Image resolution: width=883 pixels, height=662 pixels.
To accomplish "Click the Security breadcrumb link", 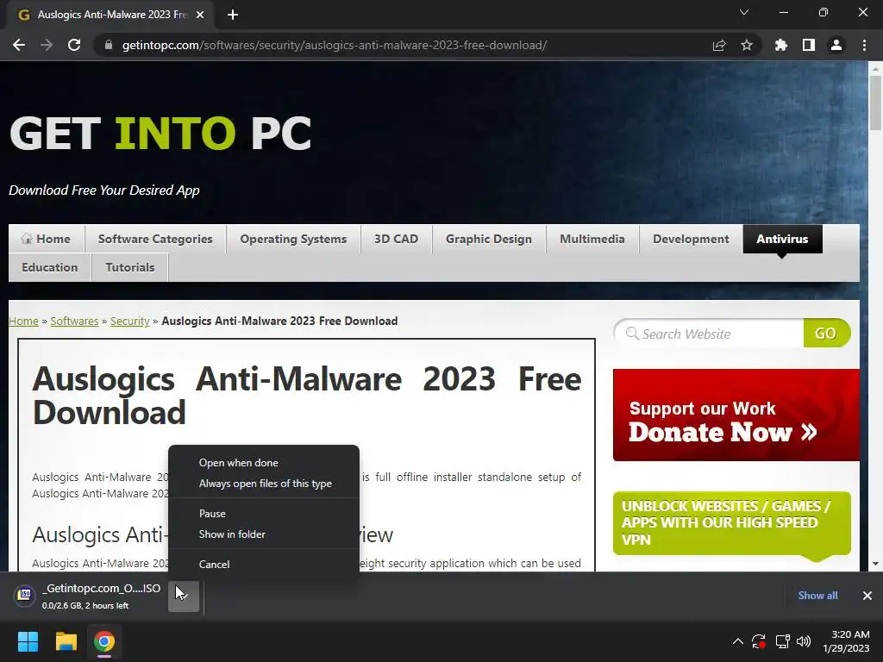I will pos(130,321).
